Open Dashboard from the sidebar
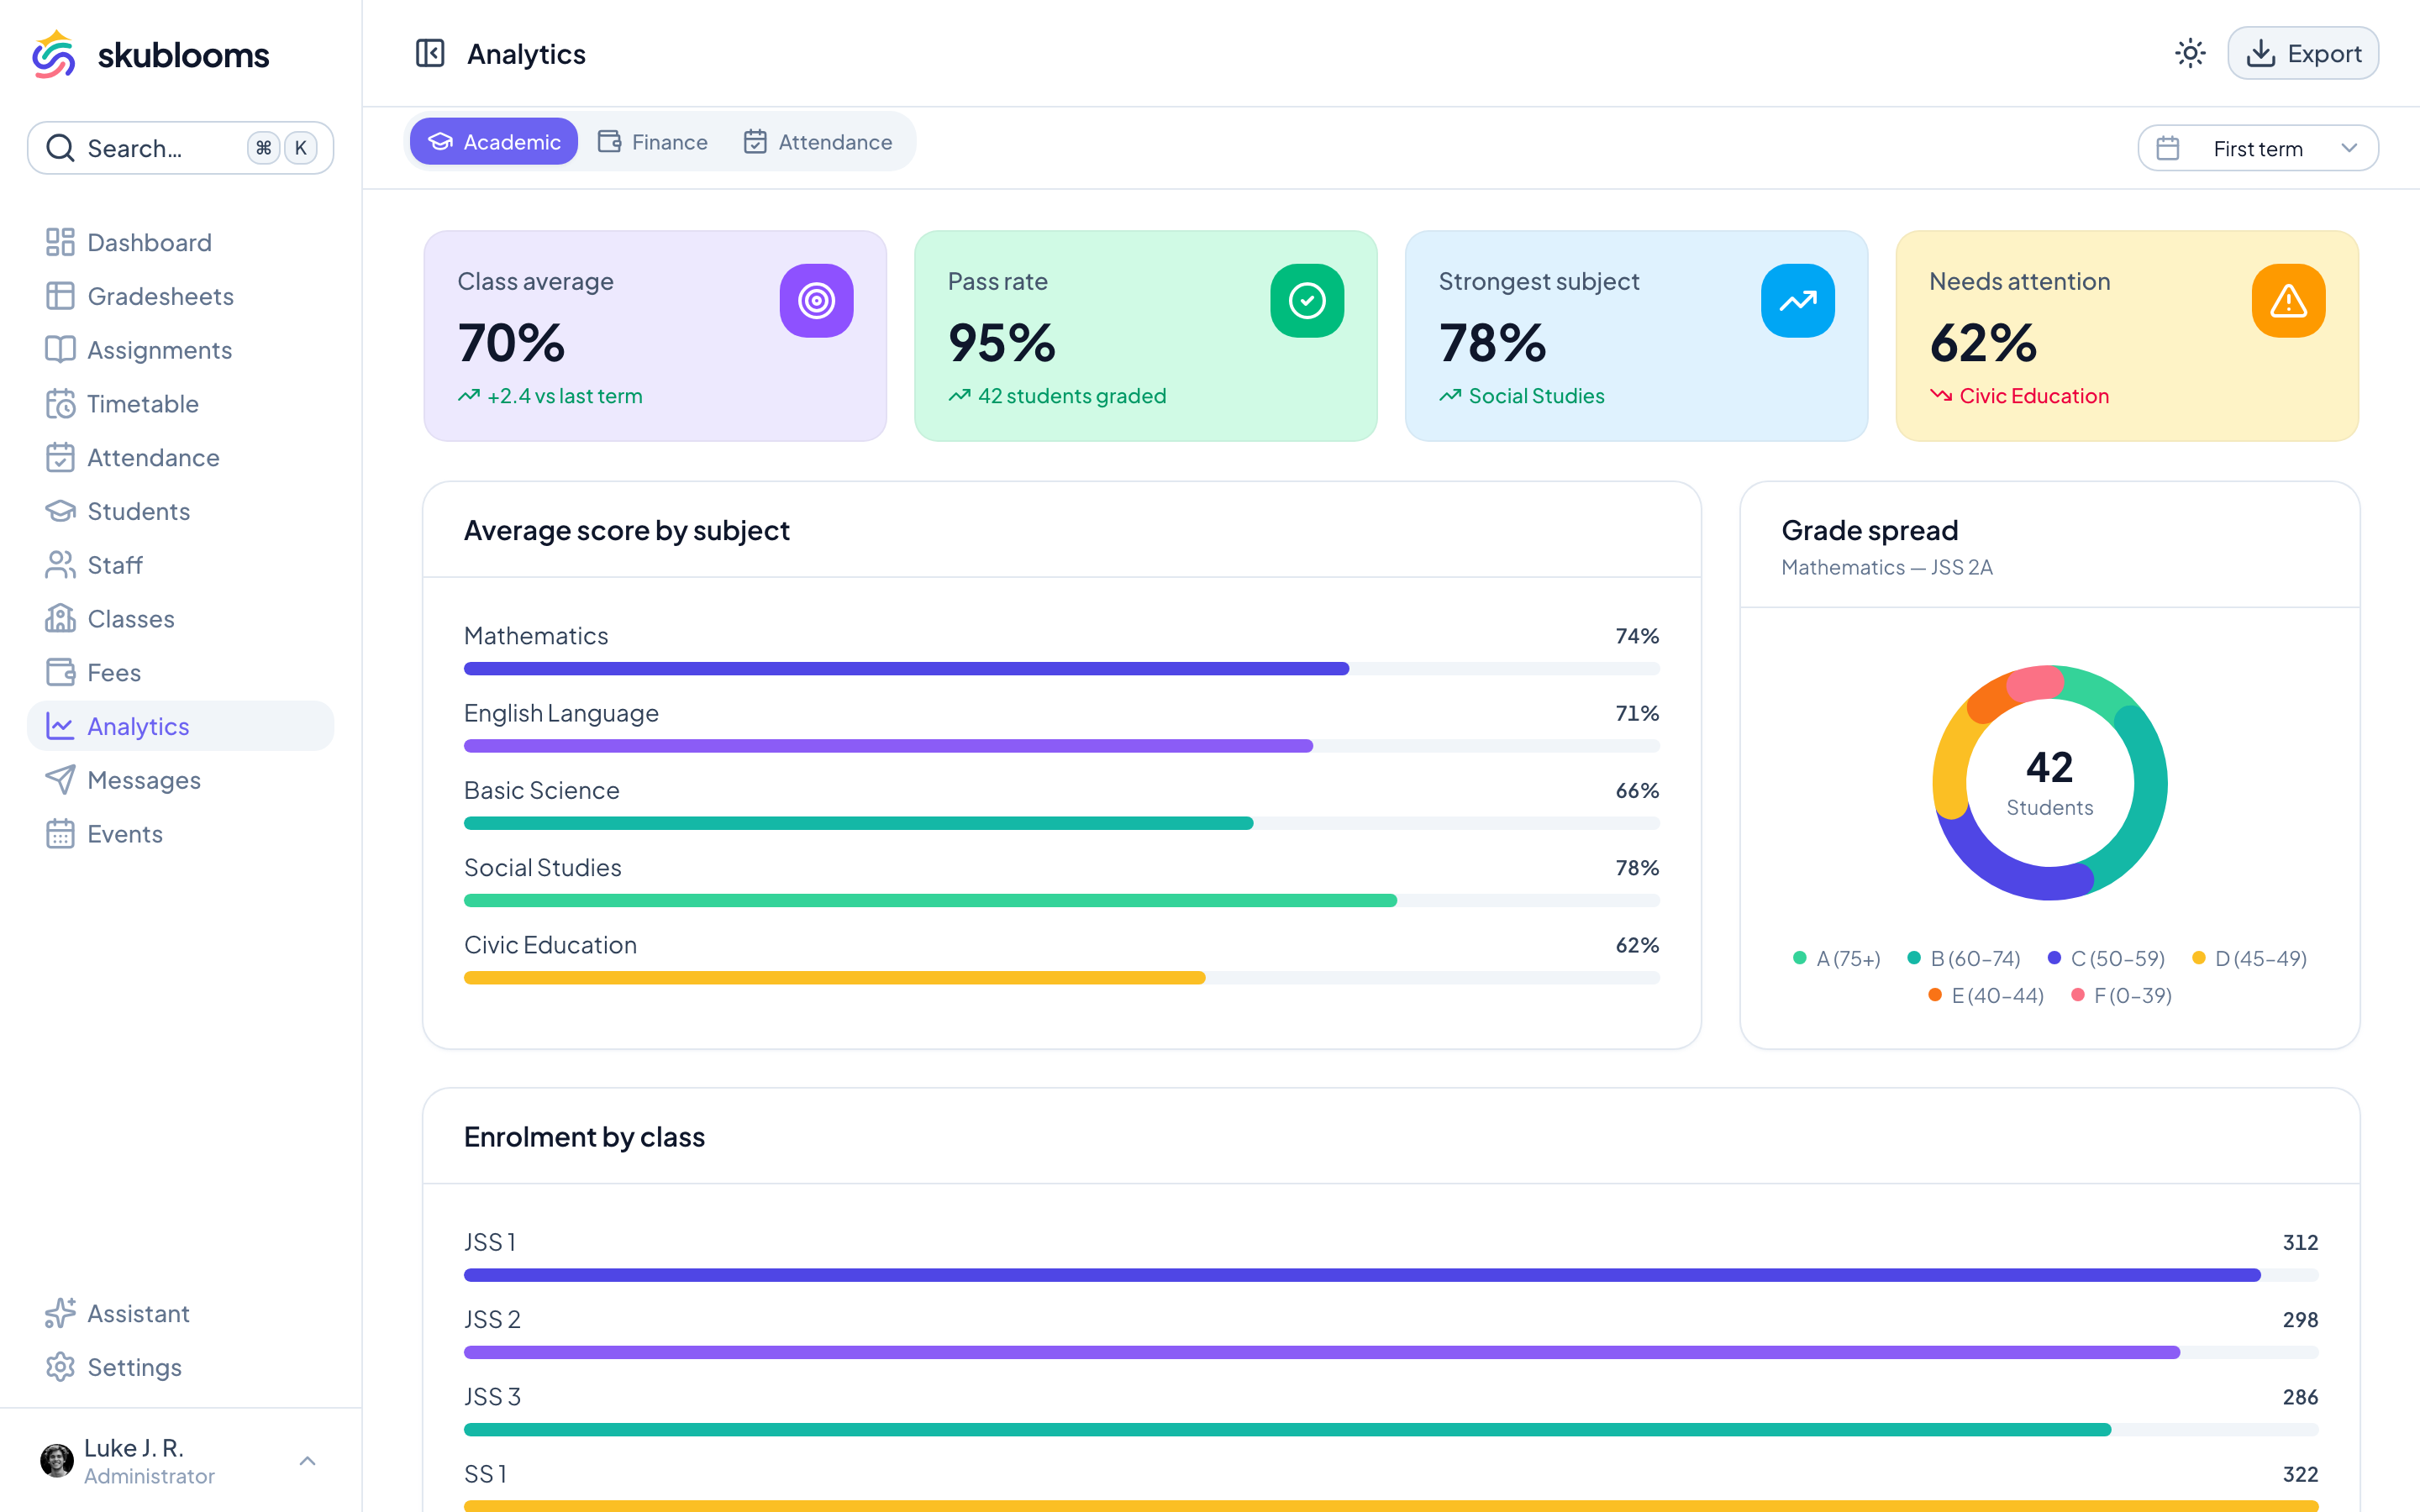Viewport: 2420px width, 1512px height. 180,242
